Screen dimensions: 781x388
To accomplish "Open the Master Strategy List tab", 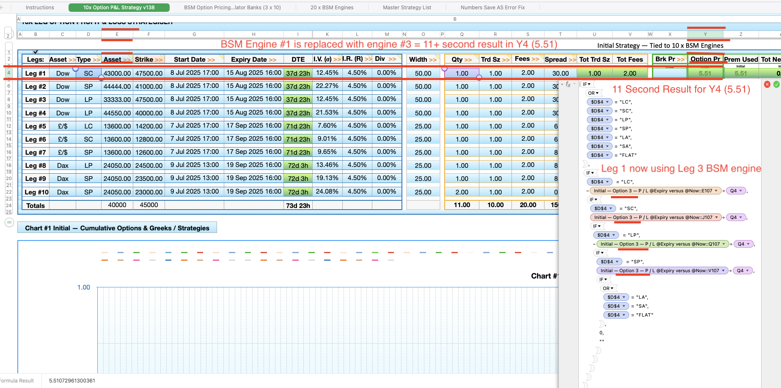I will click(x=407, y=8).
